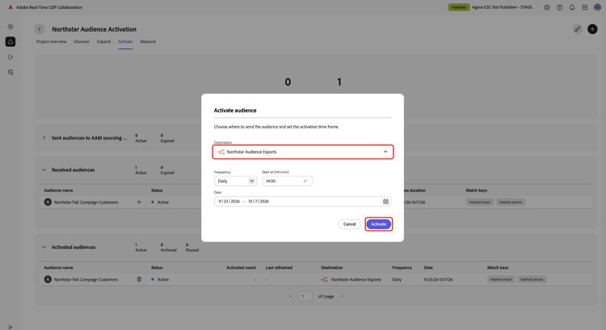Click the Publisher badge

tap(459, 7)
